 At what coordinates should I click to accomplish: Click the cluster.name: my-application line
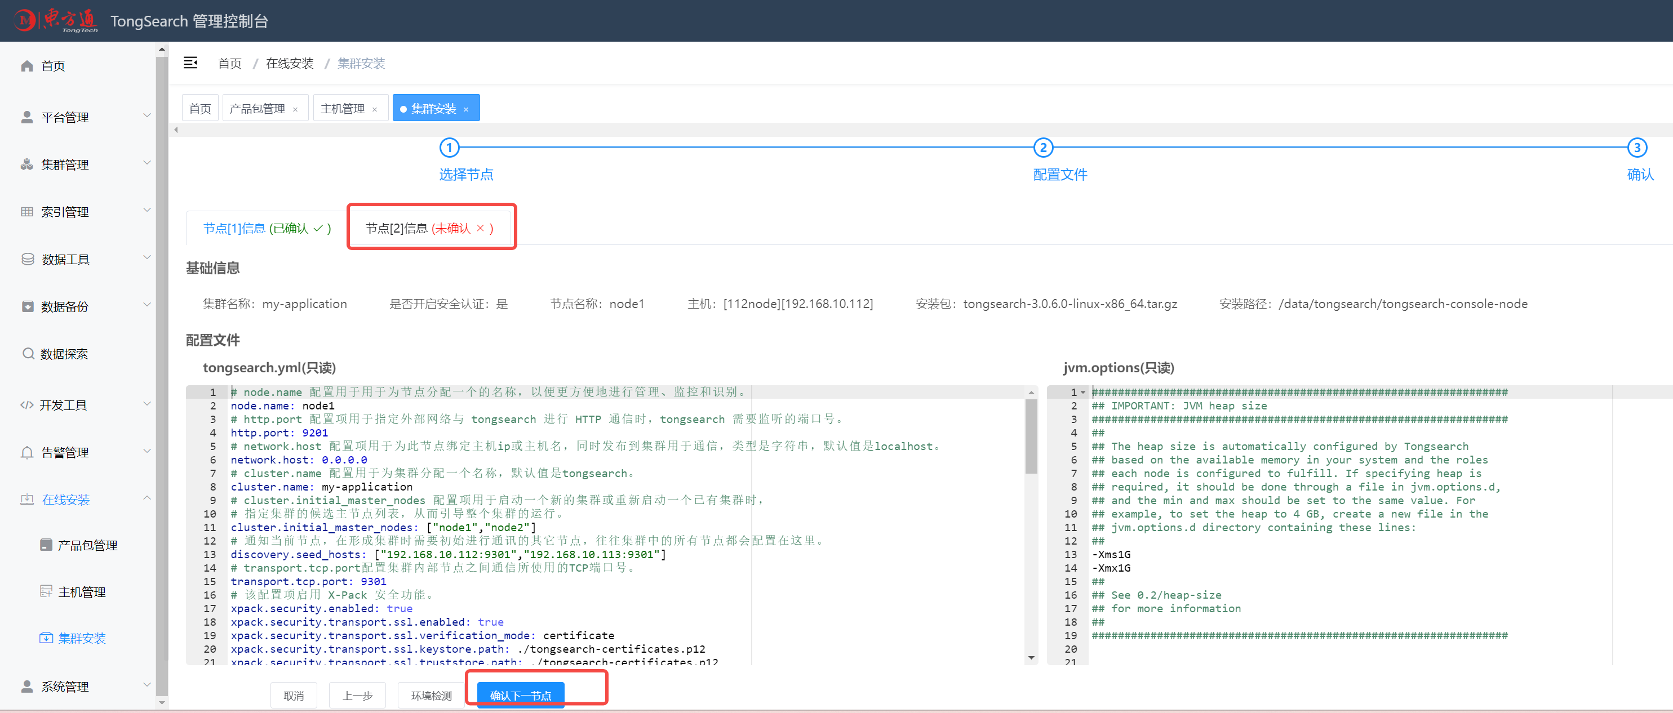(322, 487)
